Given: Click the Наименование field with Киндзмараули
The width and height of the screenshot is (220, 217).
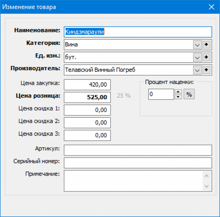Looking at the screenshot, I should tap(138, 32).
